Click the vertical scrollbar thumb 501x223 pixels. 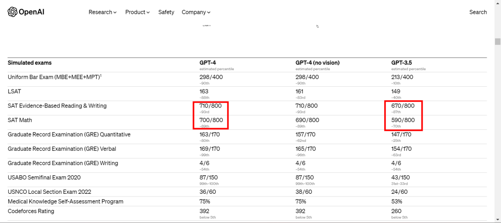(x=497, y=42)
